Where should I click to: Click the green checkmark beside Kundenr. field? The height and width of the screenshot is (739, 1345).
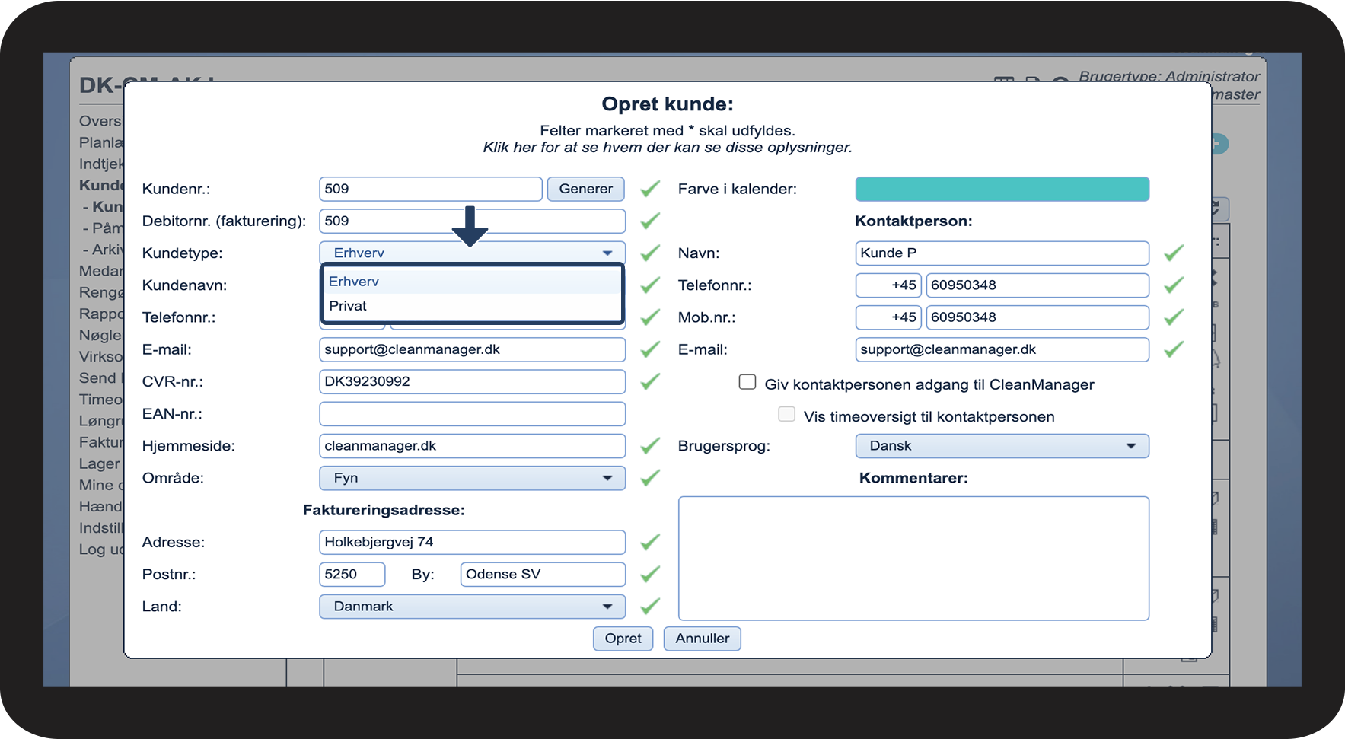[x=649, y=189]
